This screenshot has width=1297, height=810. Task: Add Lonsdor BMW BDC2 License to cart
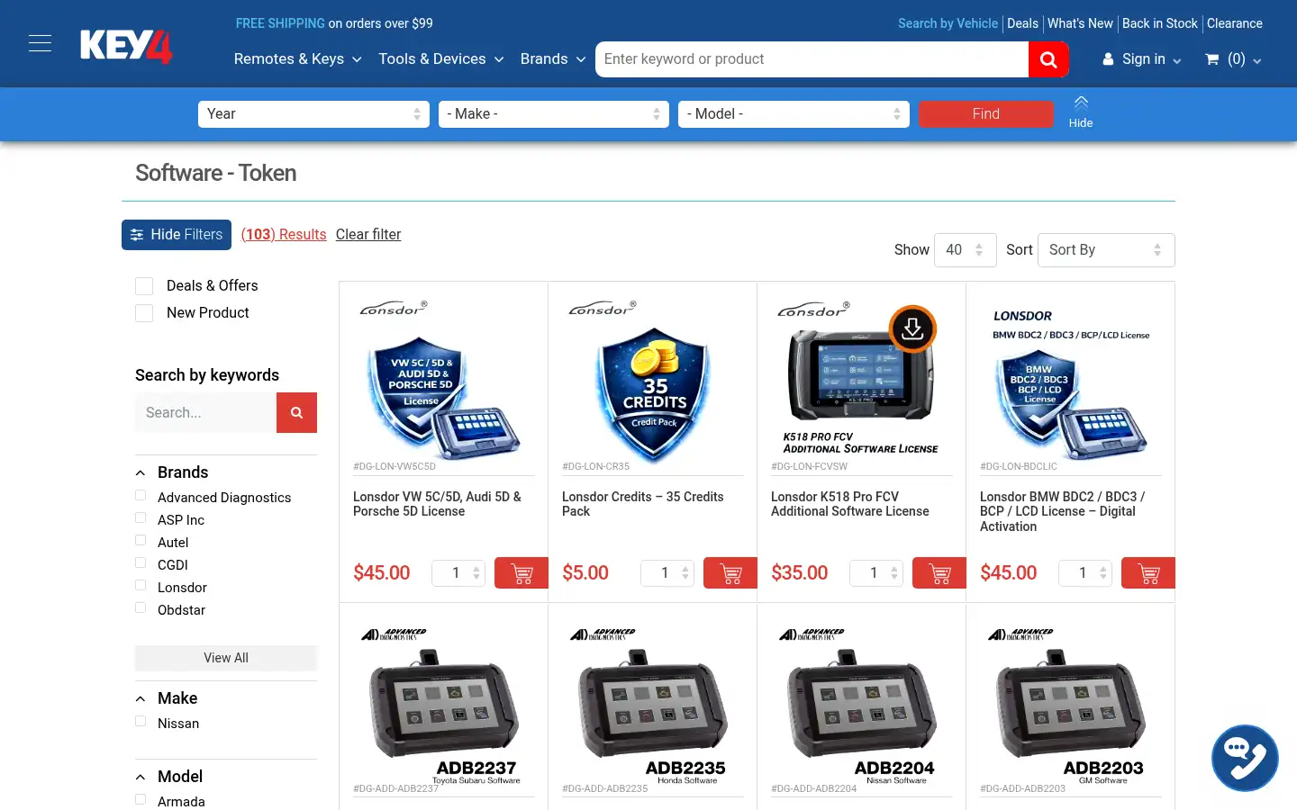pyautogui.click(x=1148, y=573)
